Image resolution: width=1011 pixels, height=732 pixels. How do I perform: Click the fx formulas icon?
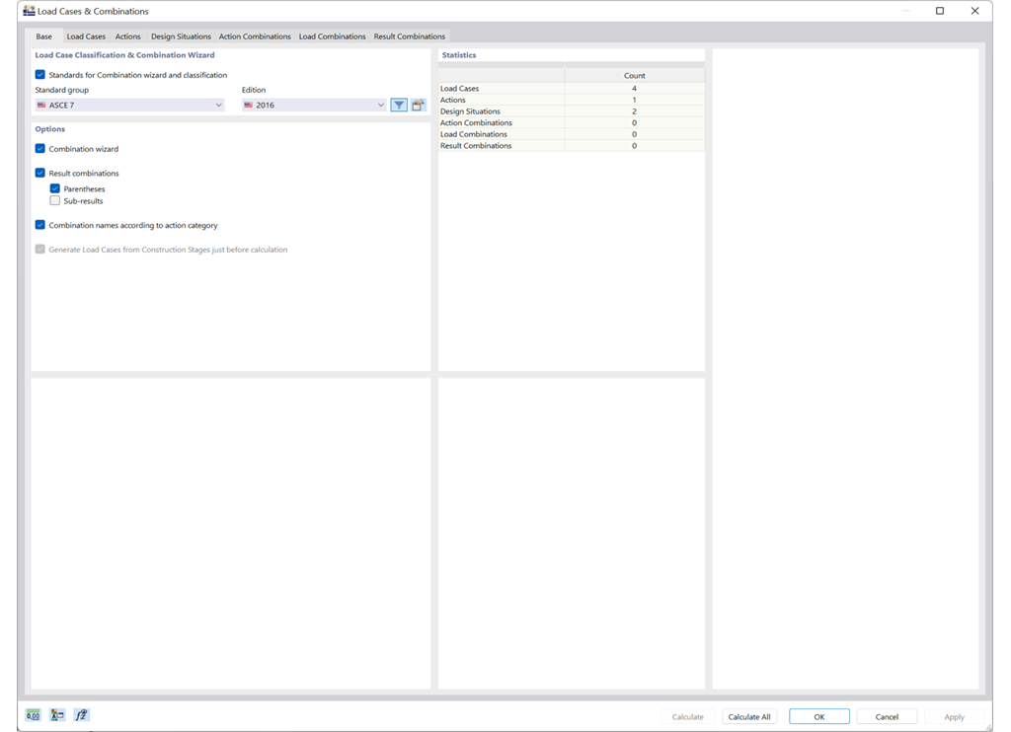82,715
